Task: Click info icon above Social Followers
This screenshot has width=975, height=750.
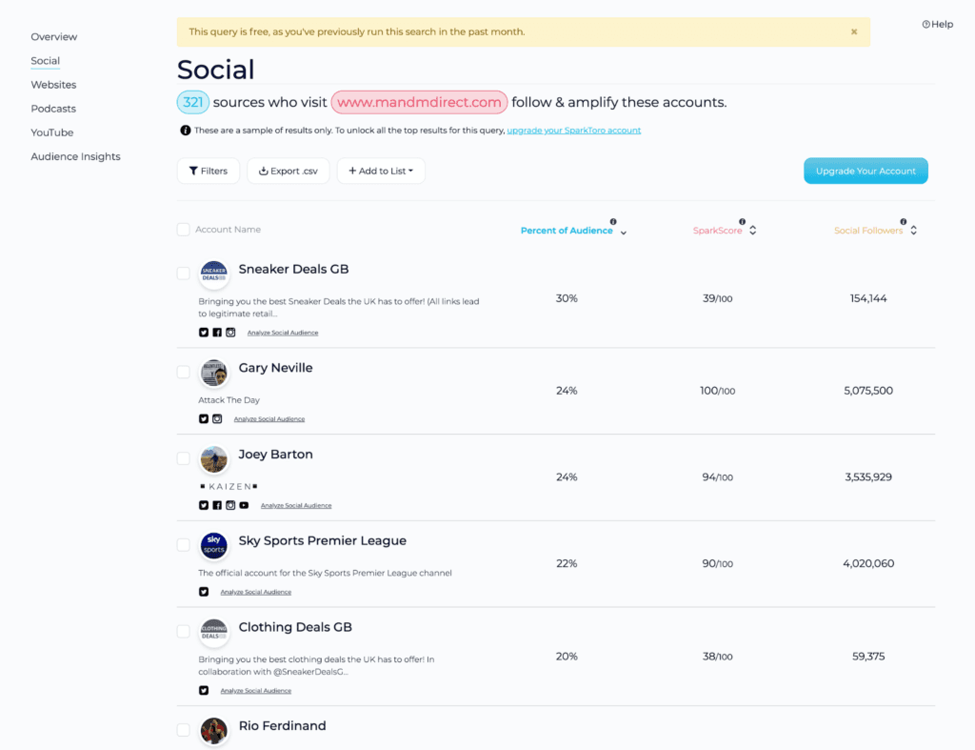Action: click(x=904, y=222)
